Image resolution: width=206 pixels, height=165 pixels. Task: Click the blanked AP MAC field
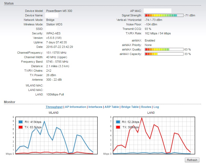[x=157, y=11]
